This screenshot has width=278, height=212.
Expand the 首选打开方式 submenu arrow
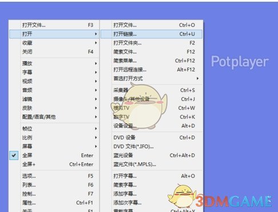198,78
